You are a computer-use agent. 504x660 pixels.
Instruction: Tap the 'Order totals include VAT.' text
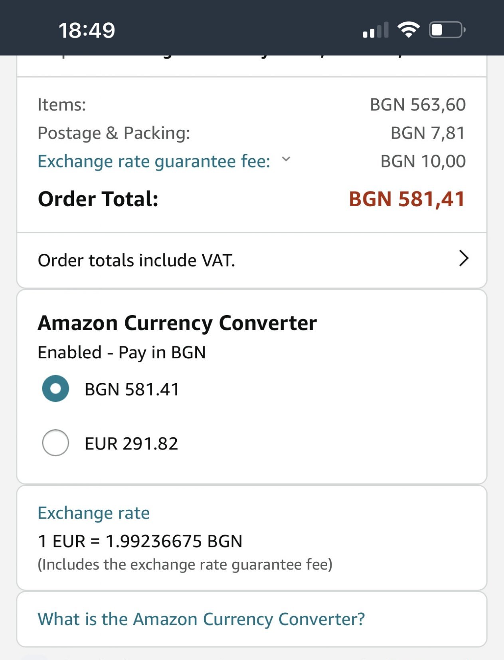(136, 260)
